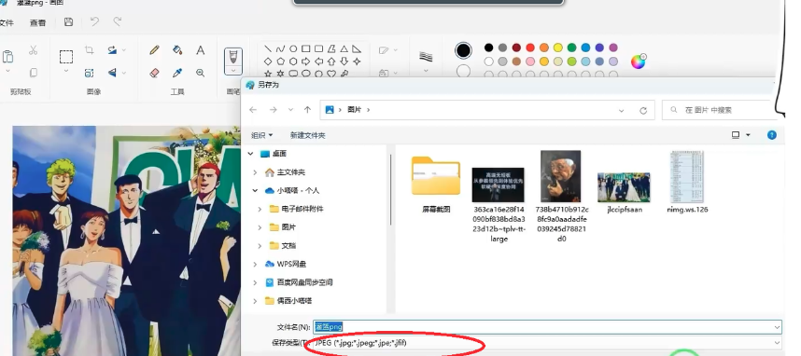Open the file name history dropdown

click(x=777, y=327)
